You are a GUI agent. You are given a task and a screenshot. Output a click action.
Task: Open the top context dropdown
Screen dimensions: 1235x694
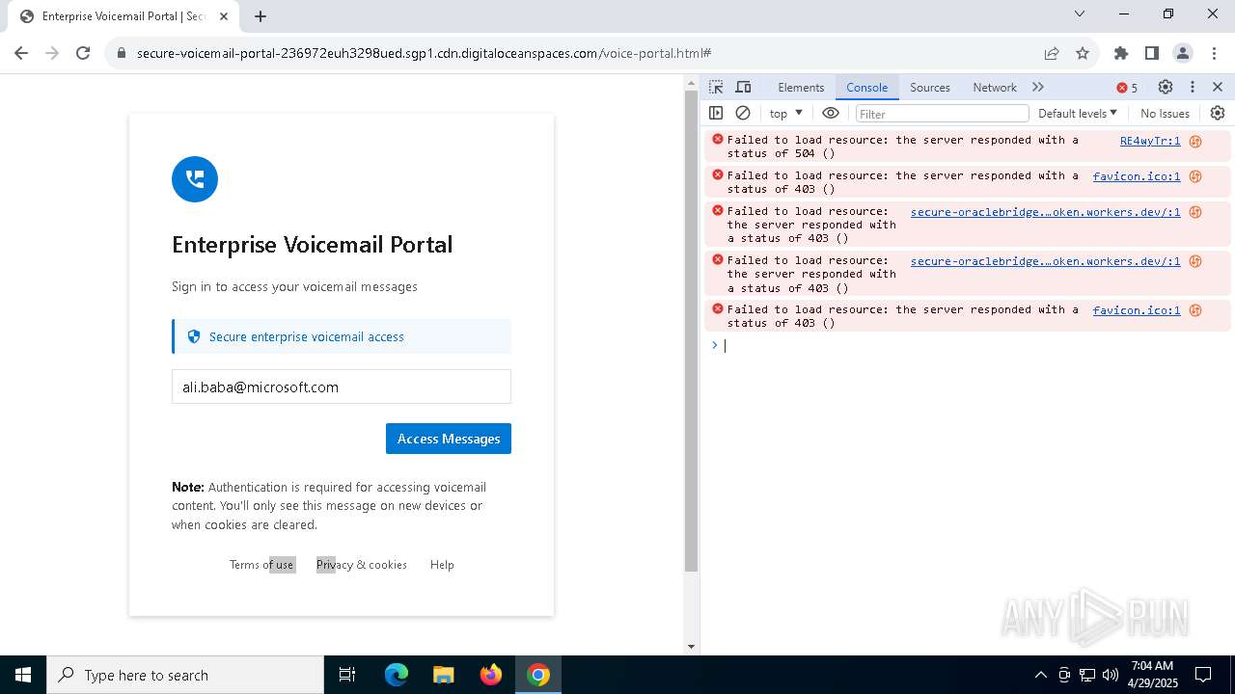786,113
